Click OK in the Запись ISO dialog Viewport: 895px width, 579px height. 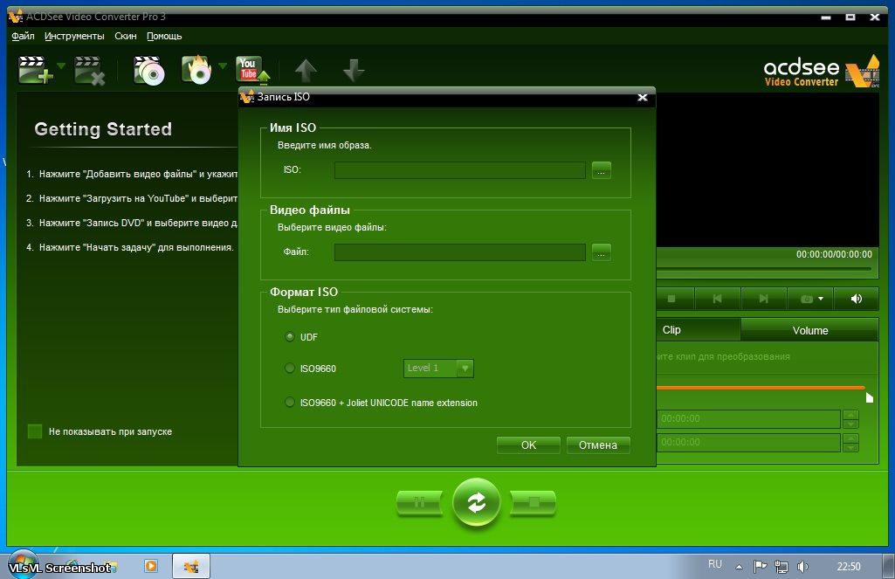click(528, 445)
